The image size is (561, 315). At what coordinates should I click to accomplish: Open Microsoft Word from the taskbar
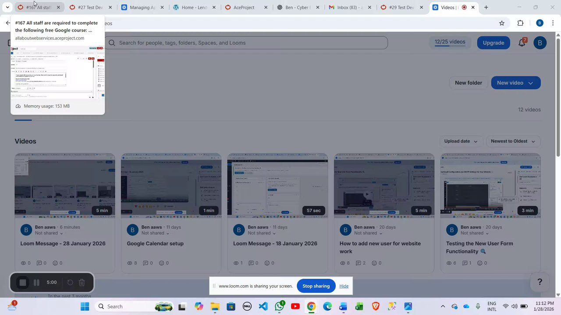tap(343, 306)
